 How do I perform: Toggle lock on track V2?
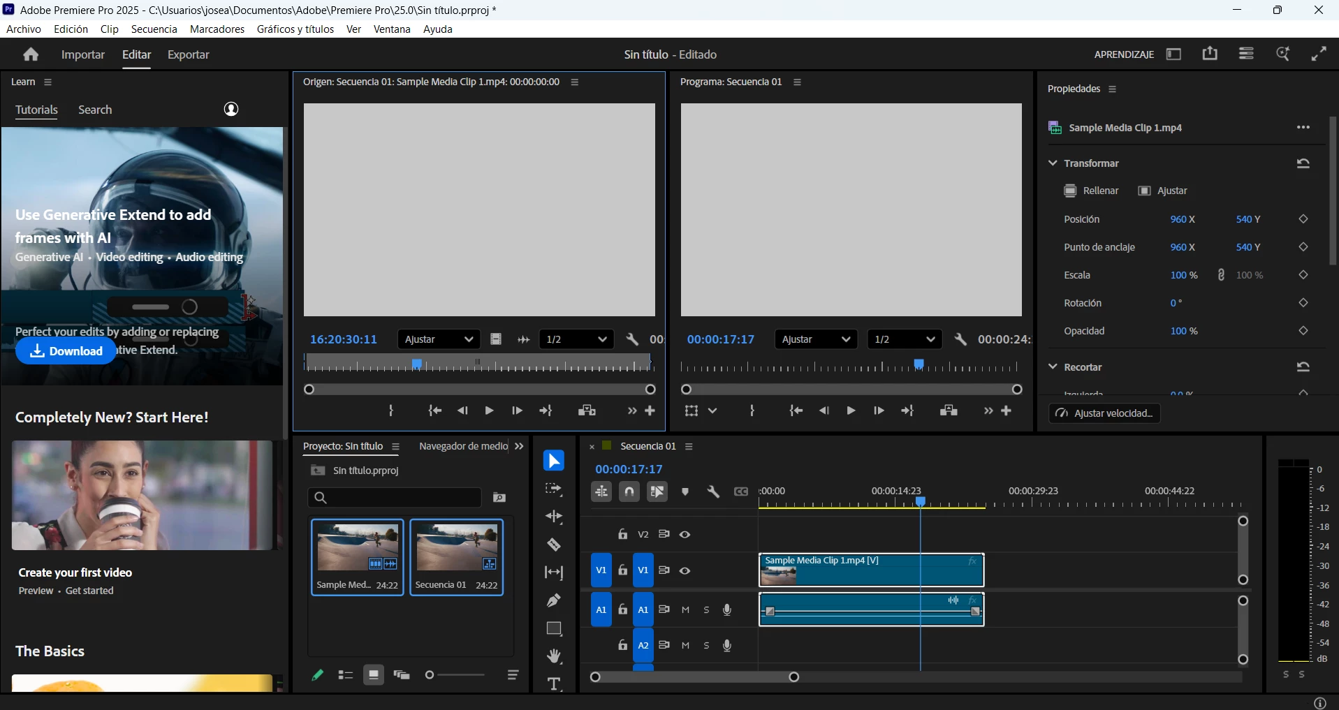(622, 534)
